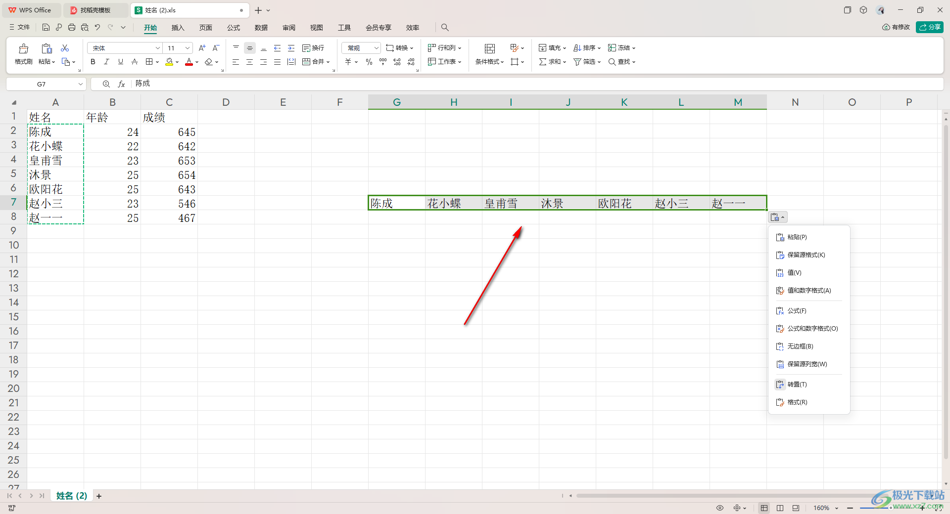This screenshot has width=950, height=514.
Task: Switch to page layout view icon in status bar
Action: pos(780,508)
